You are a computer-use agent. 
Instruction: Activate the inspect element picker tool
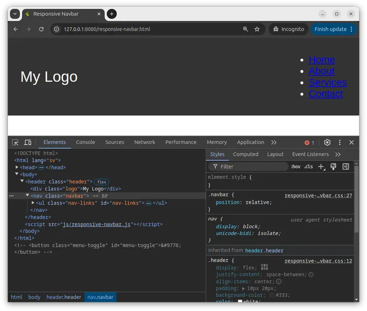coord(15,142)
